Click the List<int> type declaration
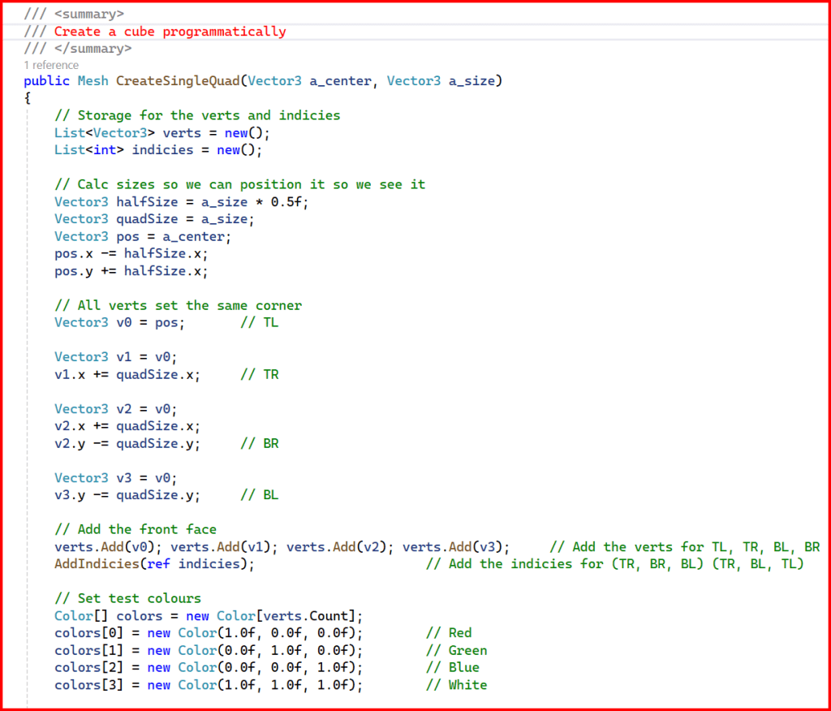Screen dimensions: 831x711 (x=89, y=150)
